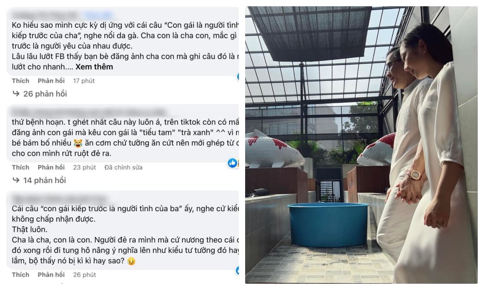Viewport: 484px width, 290px height.
Task: Click the reply arrow icon beside 14 phản hồi
Action: (x=16, y=180)
